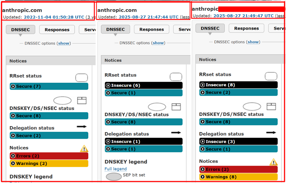This screenshot has width=286, height=183.
Task: Expand the Secure (2) Delegation status bar
Action: 49,136
